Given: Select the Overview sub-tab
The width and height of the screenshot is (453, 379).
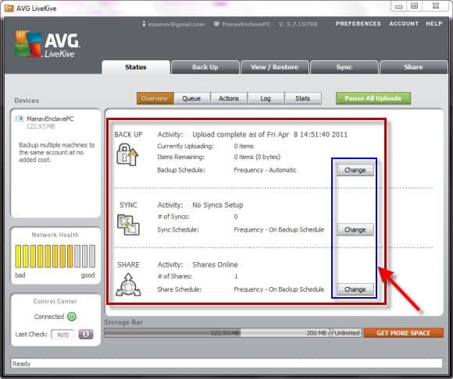Looking at the screenshot, I should pos(155,98).
